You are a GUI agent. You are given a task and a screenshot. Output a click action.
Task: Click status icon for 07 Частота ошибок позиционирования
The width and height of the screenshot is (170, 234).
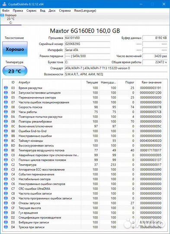pos(6,102)
